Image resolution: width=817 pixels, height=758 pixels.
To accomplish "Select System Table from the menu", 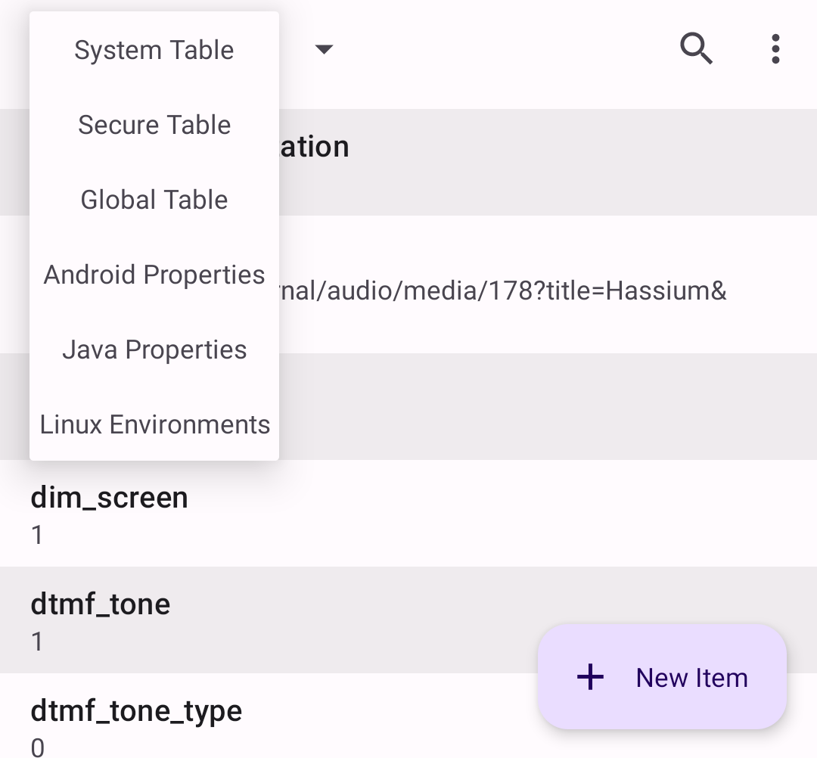I will click(x=154, y=50).
